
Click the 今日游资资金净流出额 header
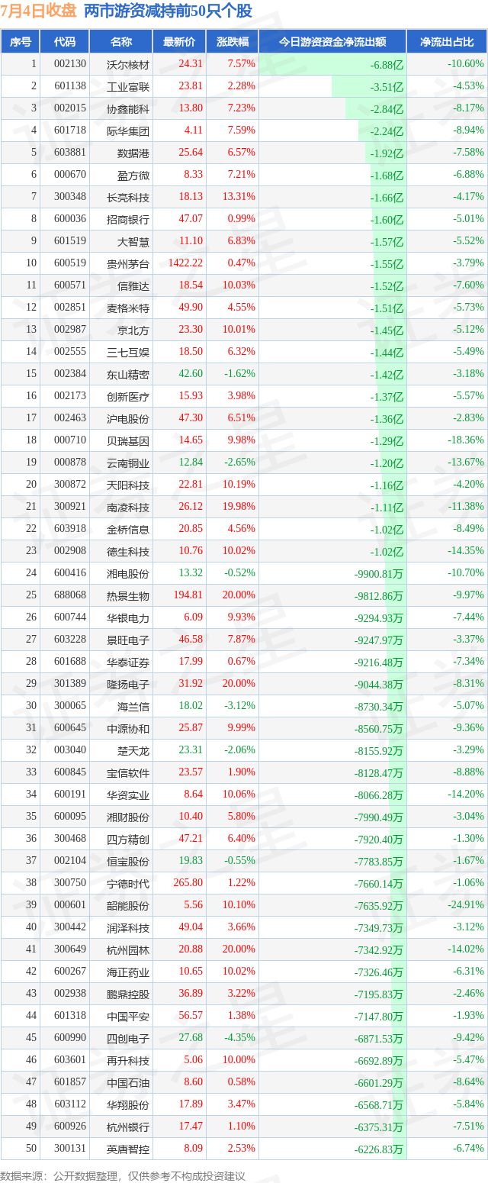click(x=332, y=42)
